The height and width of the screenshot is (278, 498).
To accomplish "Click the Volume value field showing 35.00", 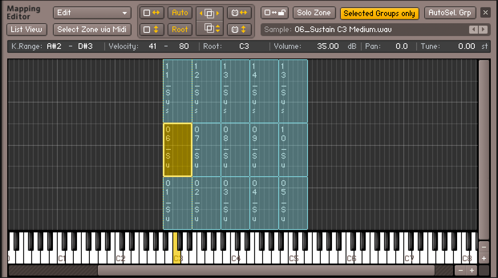I will click(x=328, y=46).
